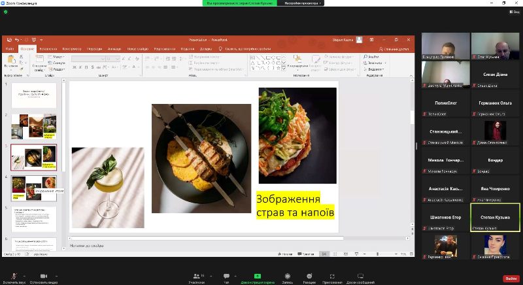Click the font color A button

[134, 67]
